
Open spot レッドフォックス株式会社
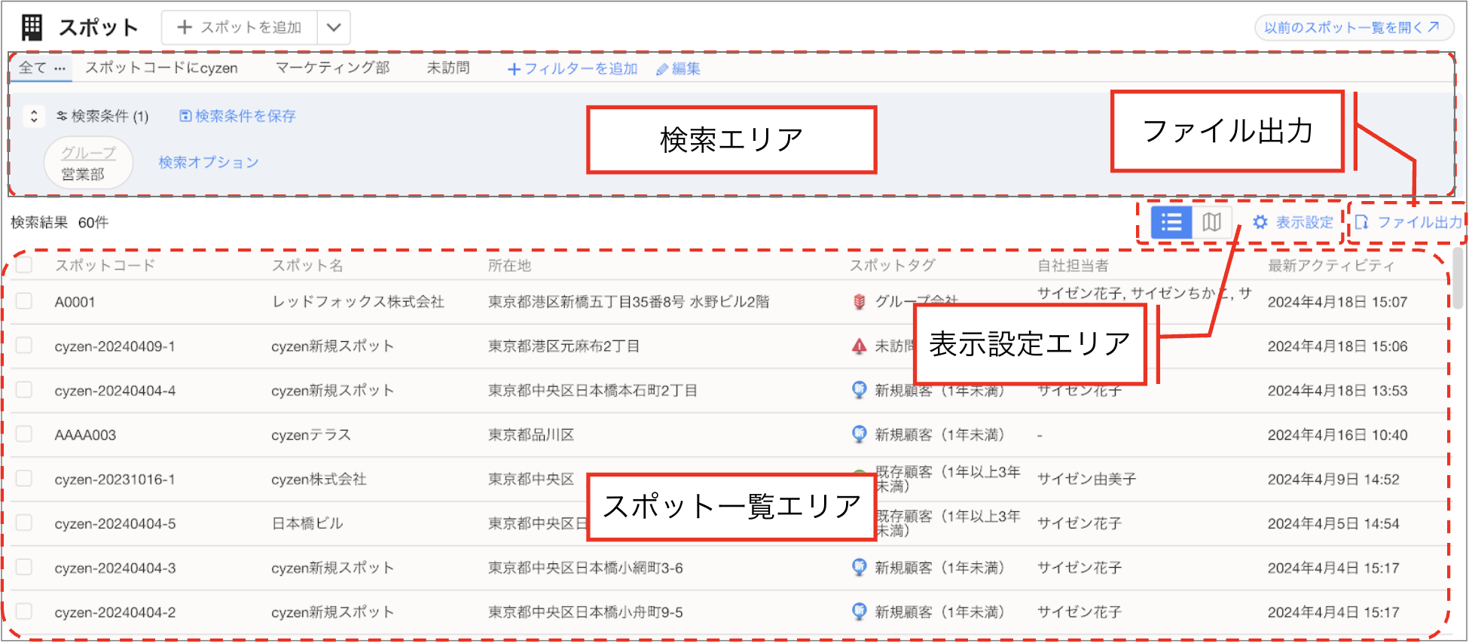358,302
